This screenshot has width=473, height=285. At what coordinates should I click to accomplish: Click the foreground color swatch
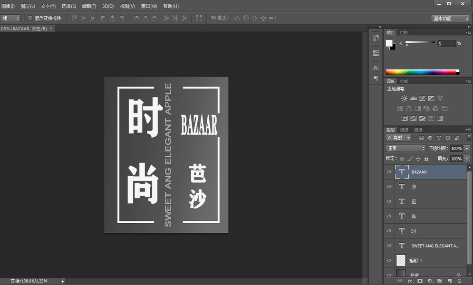pyautogui.click(x=389, y=43)
